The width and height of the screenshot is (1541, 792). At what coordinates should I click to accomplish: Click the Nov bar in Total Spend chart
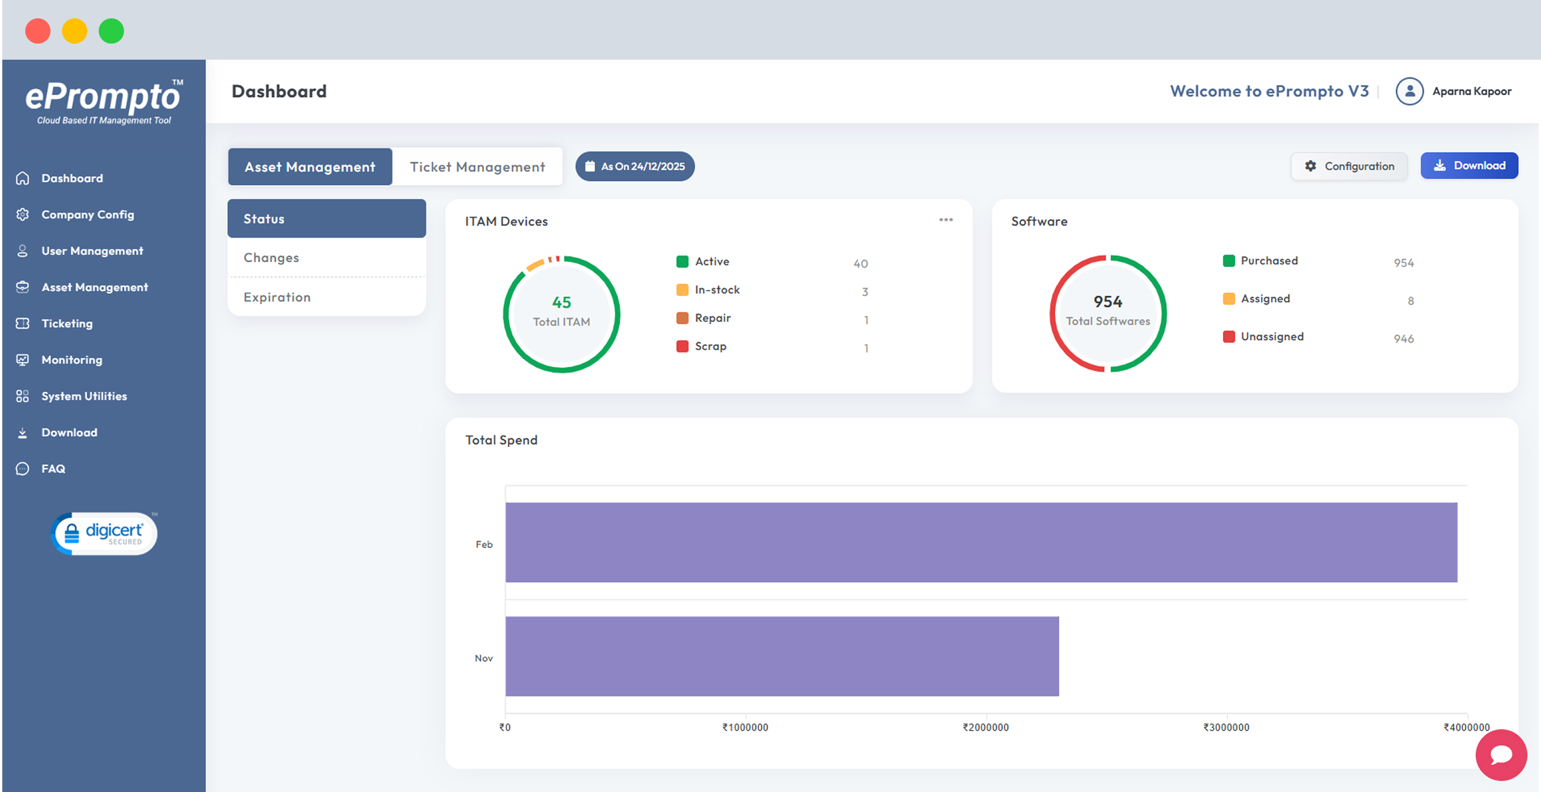click(781, 656)
